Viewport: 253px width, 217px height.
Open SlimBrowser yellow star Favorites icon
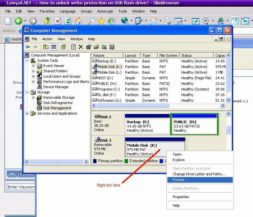coord(101,21)
